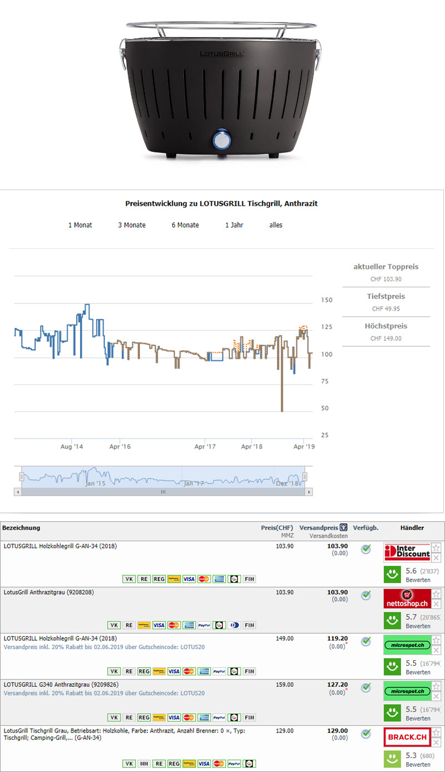Click the left handle of chart range navigator
The image size is (445, 772).
pyautogui.click(x=22, y=477)
